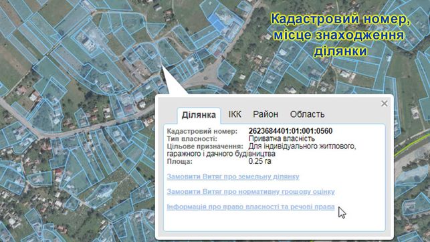The height and width of the screenshot is (242, 430).
Task: Click Замовити Витяг про земельну ділянку link
Action: click(233, 176)
